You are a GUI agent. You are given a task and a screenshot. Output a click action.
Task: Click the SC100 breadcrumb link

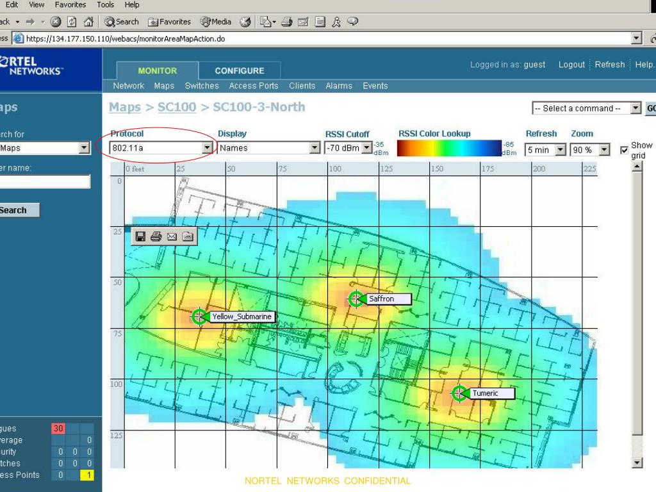click(177, 107)
